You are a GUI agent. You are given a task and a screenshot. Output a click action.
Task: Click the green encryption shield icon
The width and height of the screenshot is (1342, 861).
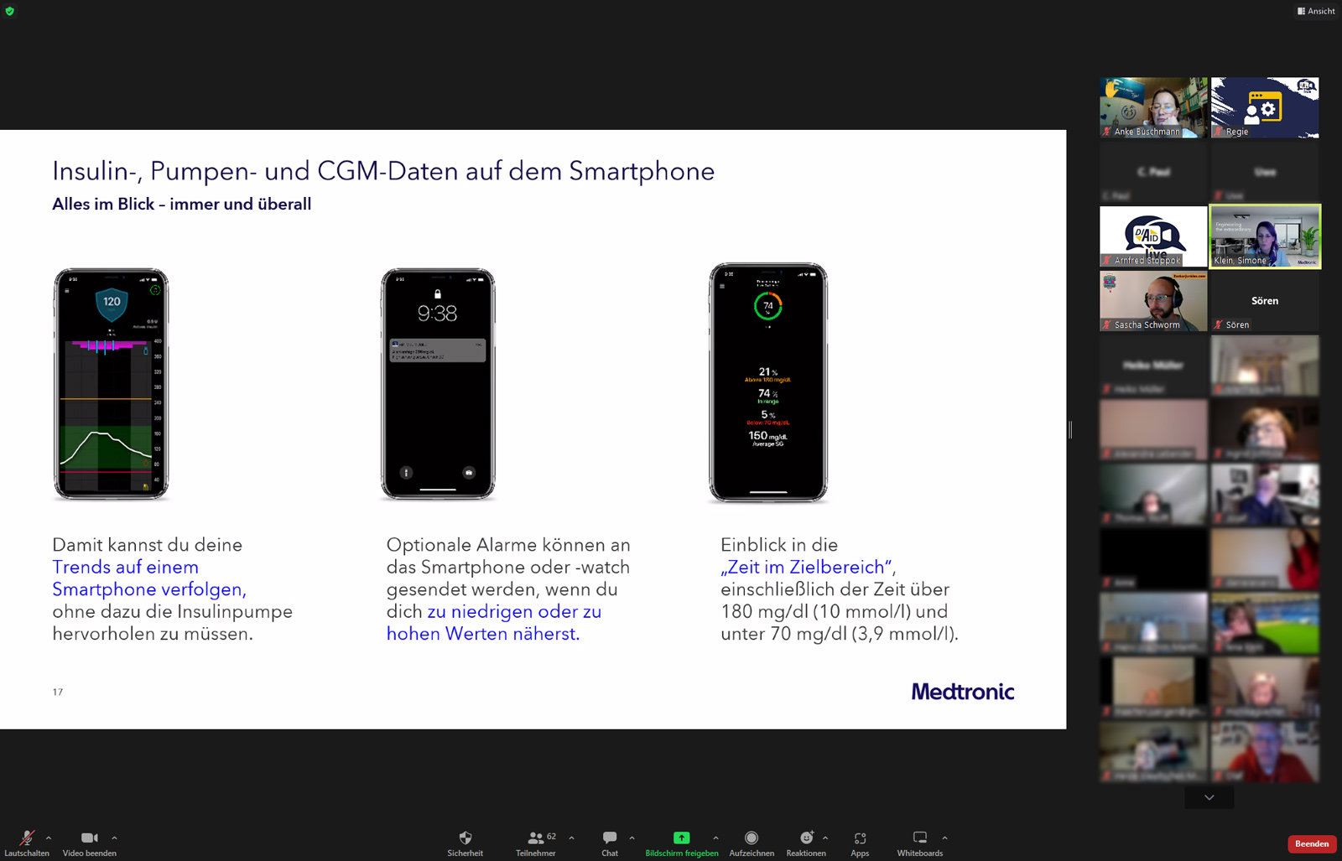(x=10, y=11)
